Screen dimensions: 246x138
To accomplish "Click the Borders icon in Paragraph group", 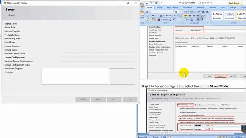I will [x=191, y=20].
